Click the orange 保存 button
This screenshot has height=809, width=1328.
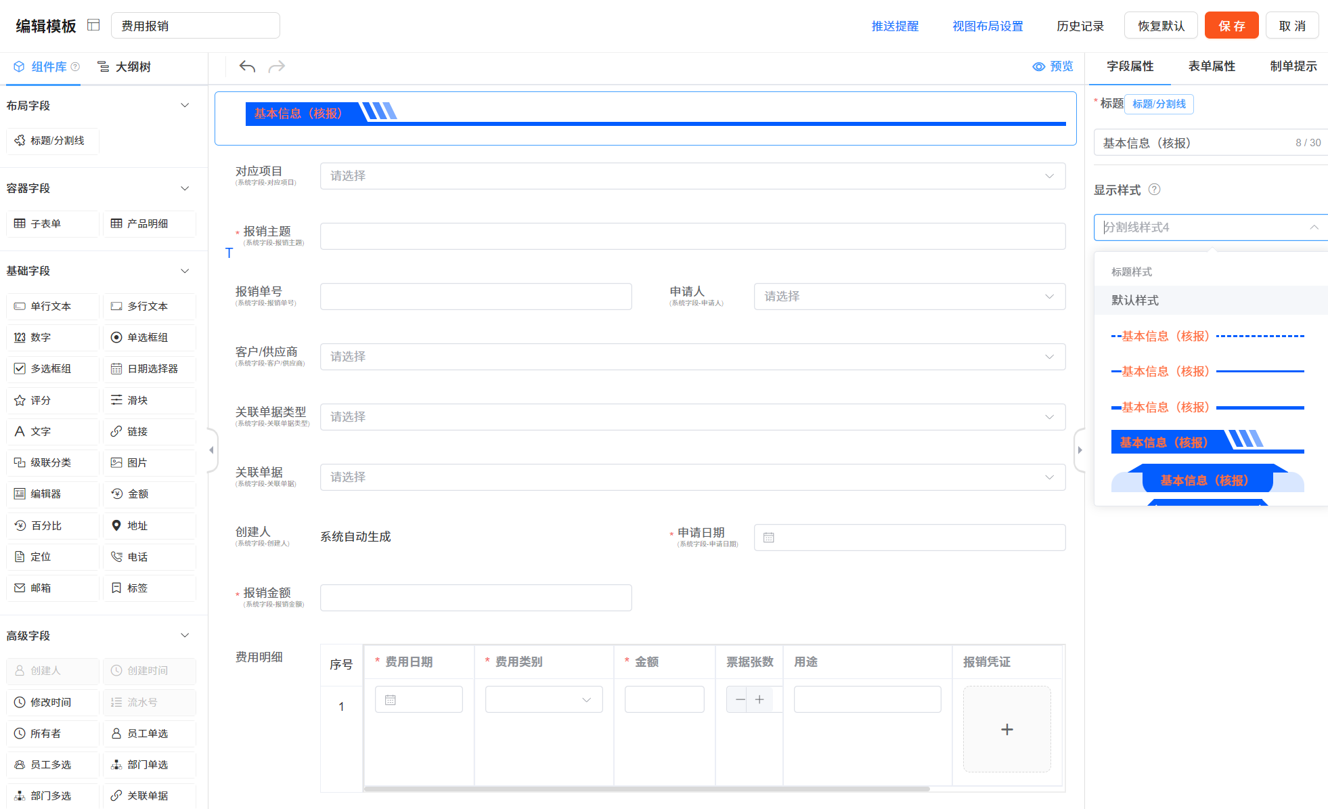(1231, 26)
